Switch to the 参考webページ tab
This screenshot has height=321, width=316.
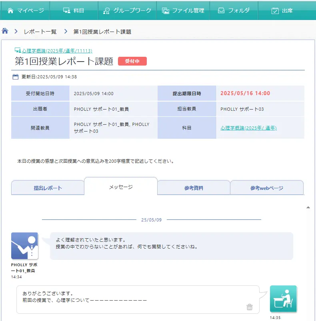(x=267, y=188)
